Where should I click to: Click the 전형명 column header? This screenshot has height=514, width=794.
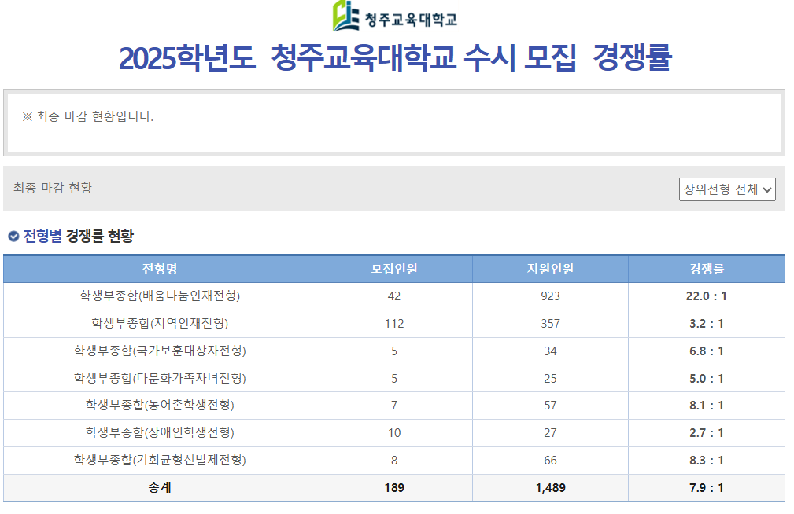[160, 269]
